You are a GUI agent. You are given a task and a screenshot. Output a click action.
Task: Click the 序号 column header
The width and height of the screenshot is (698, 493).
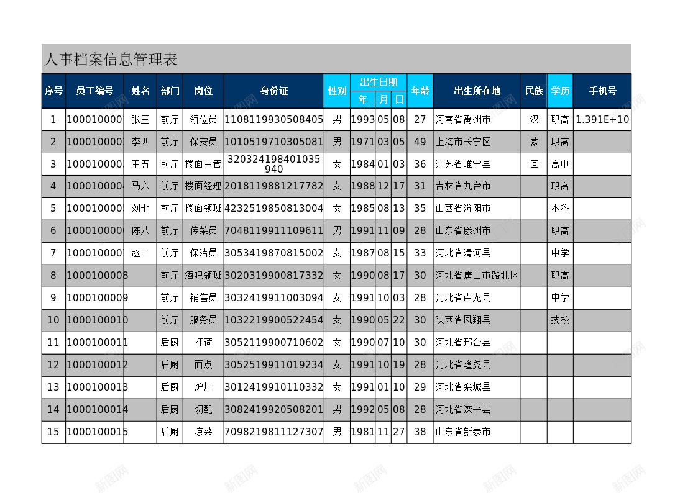(53, 90)
